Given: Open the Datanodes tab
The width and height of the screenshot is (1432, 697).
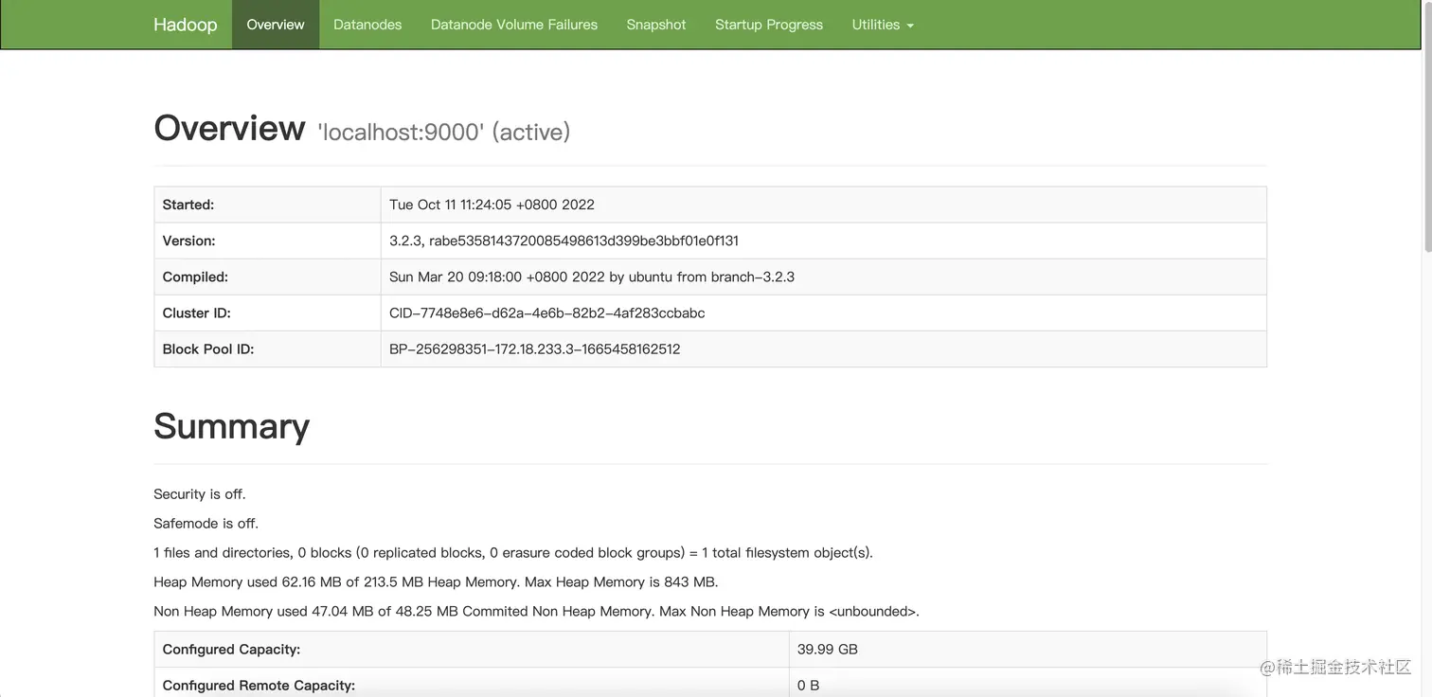Looking at the screenshot, I should tap(367, 25).
